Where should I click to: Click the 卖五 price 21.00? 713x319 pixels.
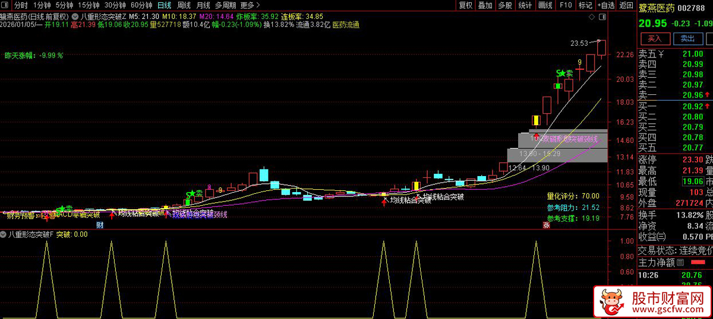pyautogui.click(x=693, y=54)
